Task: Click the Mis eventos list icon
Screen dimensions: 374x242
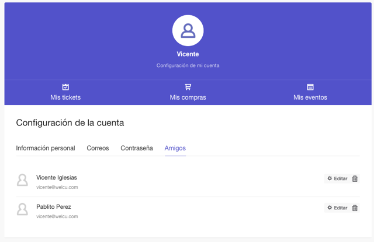Action: point(310,87)
